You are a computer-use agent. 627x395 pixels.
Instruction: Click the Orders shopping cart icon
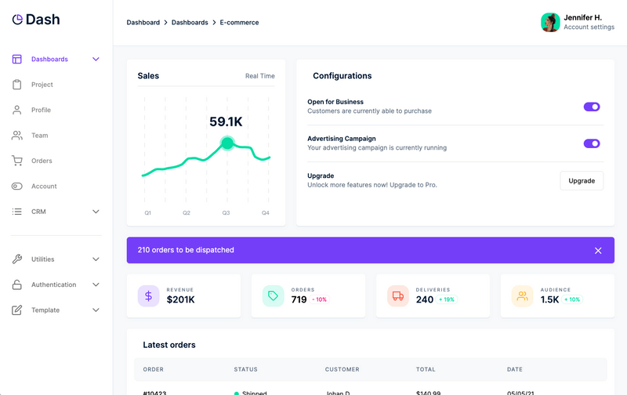pyautogui.click(x=16, y=161)
